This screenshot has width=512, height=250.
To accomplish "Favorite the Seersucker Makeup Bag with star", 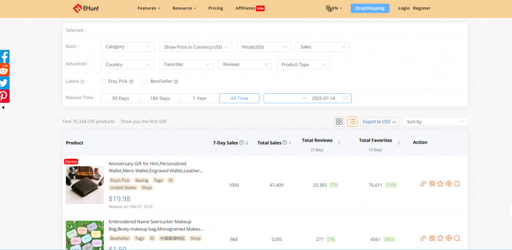I will [440, 238].
